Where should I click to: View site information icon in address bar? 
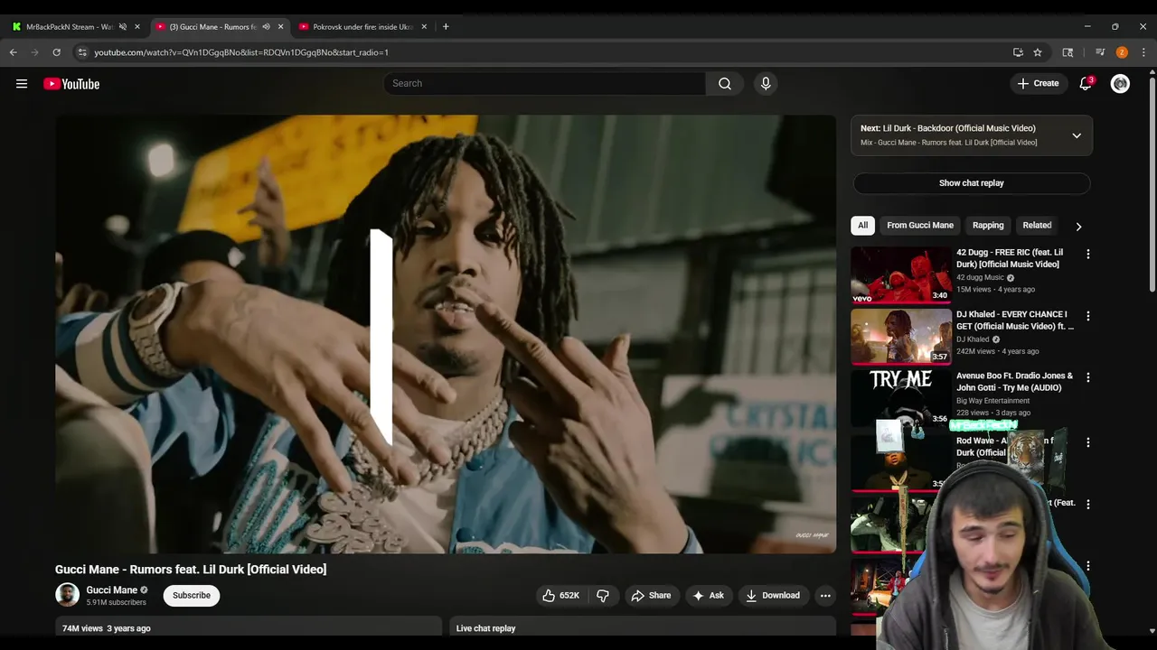coord(81,52)
